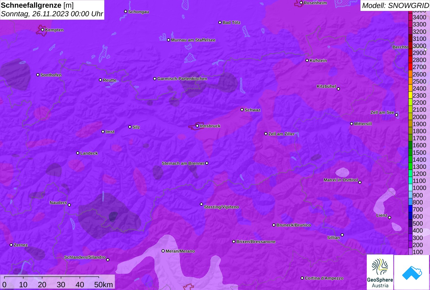Click the 1300 green legend swatch
This screenshot has width=430, height=290.
410,167
